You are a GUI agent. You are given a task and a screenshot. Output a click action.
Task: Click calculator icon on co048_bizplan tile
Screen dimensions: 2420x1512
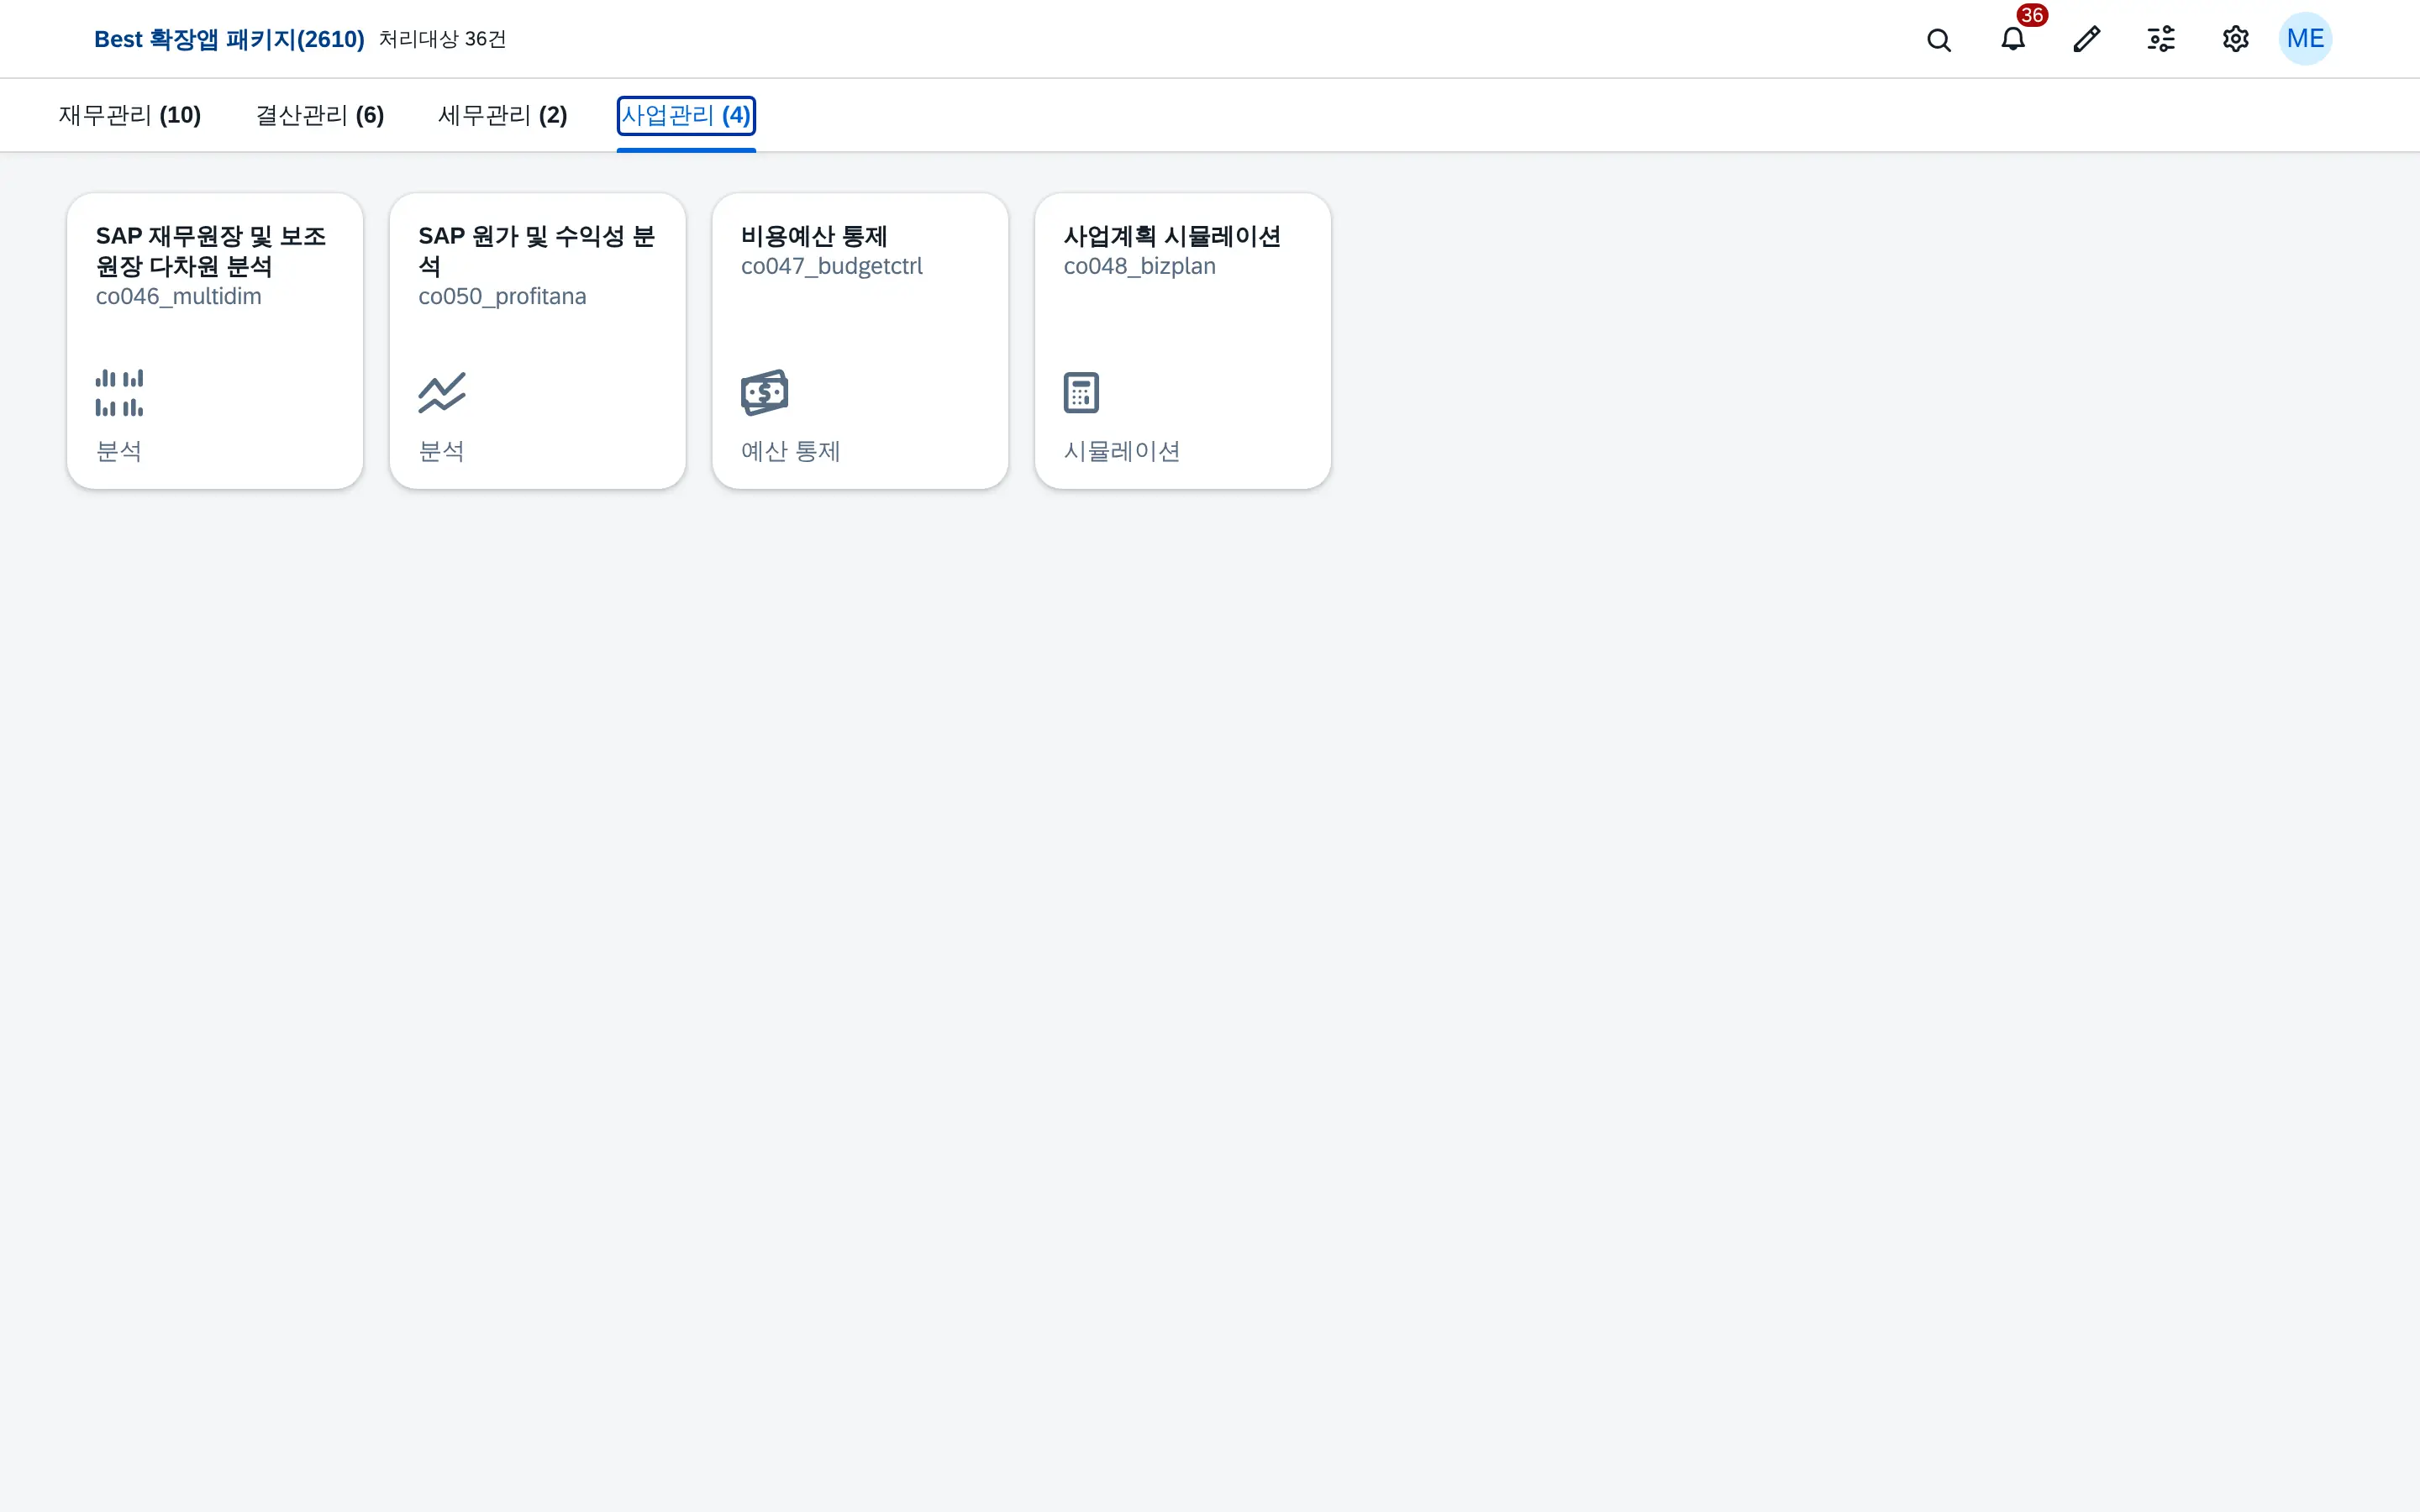1081,393
